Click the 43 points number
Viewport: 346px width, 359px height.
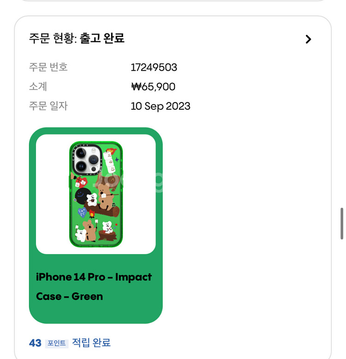click(35, 343)
